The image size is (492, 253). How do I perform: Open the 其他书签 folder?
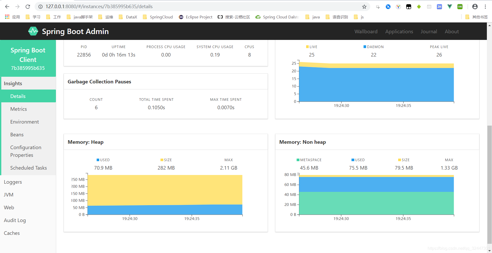[x=477, y=17]
